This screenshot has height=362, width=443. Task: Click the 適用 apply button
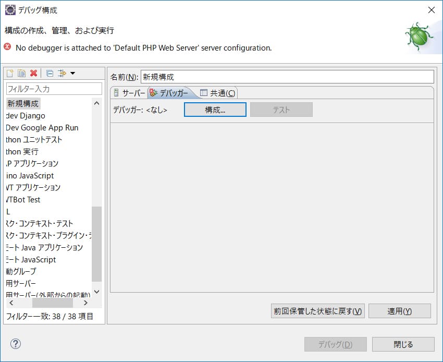400,311
